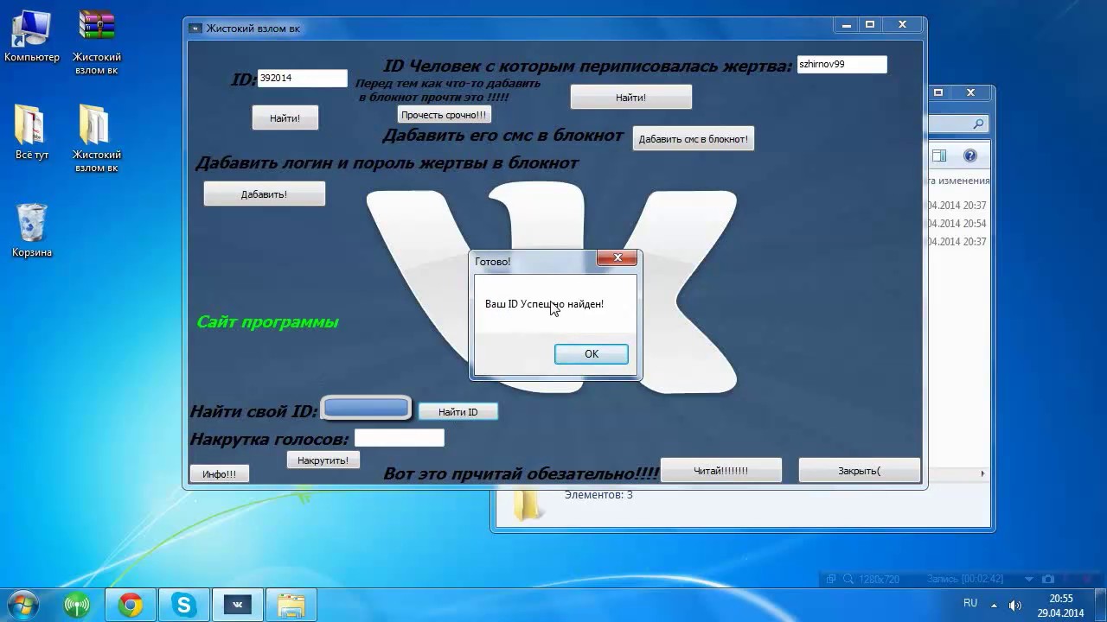Click Дабавить смс в блокнот! button
The image size is (1107, 622).
pos(694,139)
